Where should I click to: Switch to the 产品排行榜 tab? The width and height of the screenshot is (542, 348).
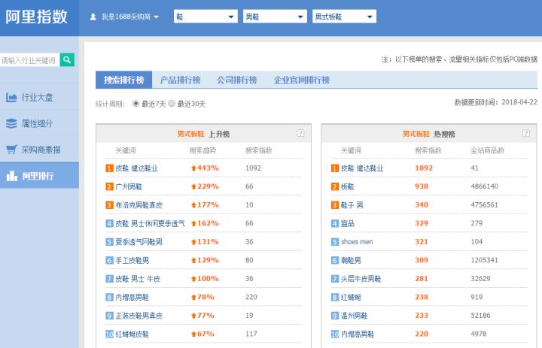180,80
